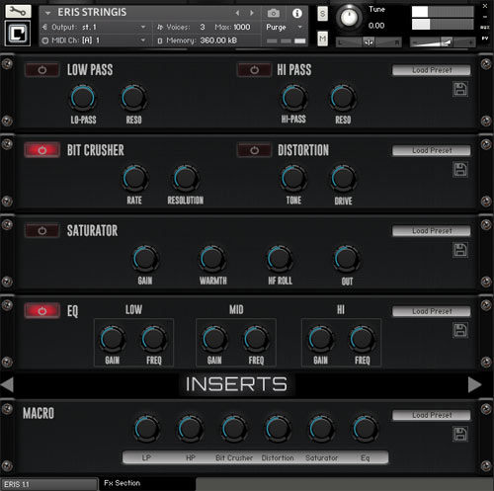
Task: Click the Max voices value 1000
Action: 242,27
